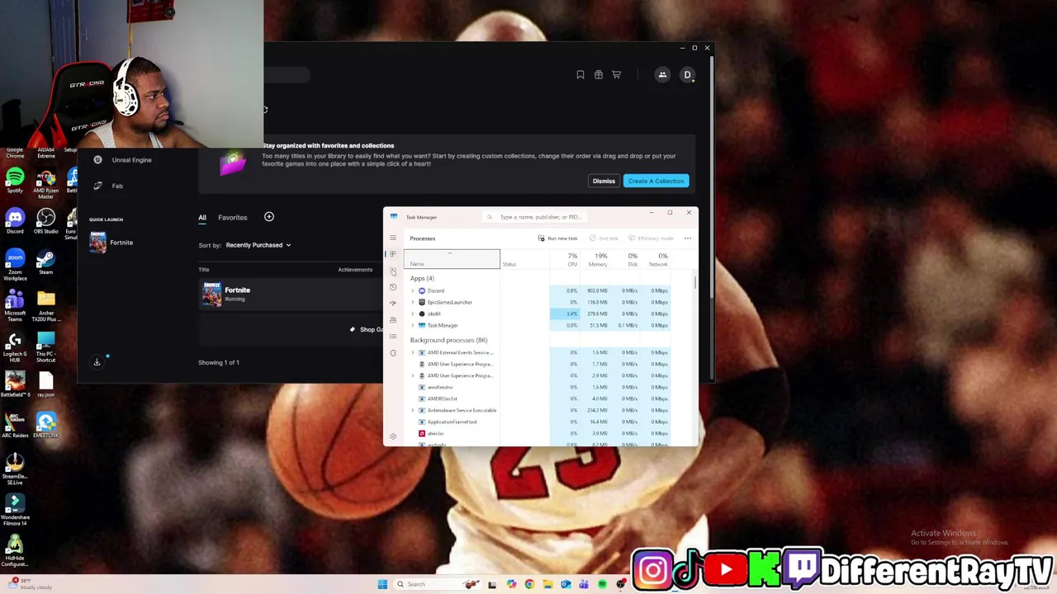Open the Details icon in Task Manager sidebar

(x=393, y=337)
